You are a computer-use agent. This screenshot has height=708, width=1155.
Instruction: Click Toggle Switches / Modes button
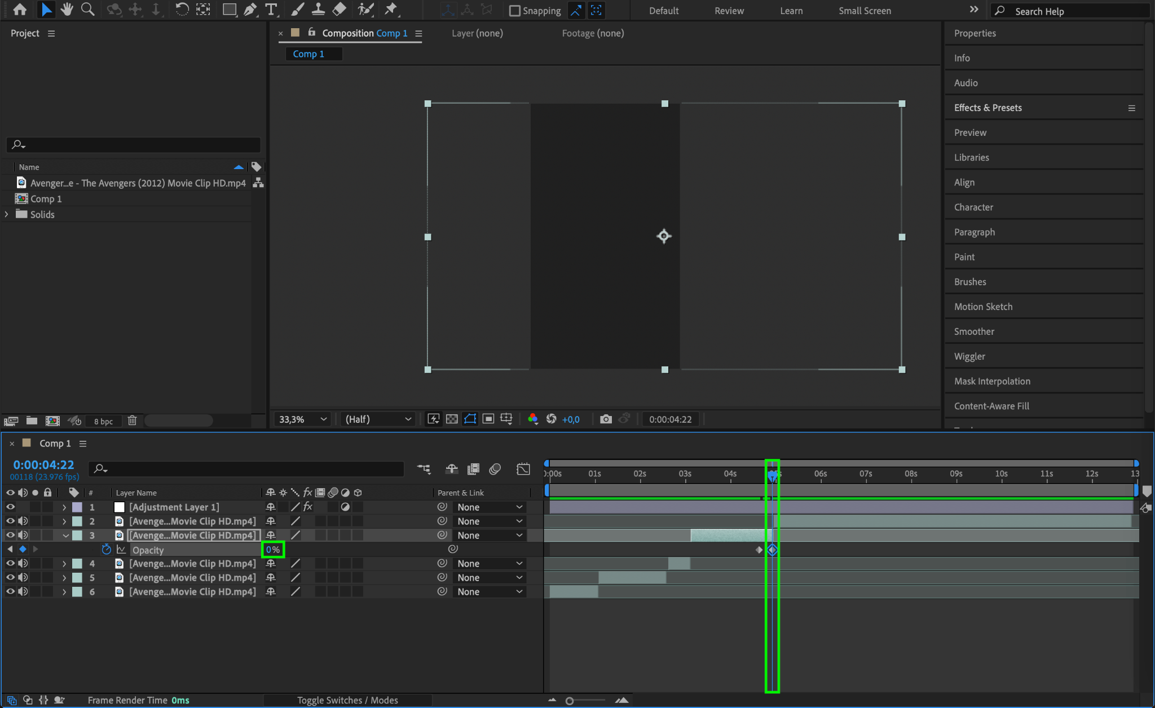pyautogui.click(x=347, y=700)
